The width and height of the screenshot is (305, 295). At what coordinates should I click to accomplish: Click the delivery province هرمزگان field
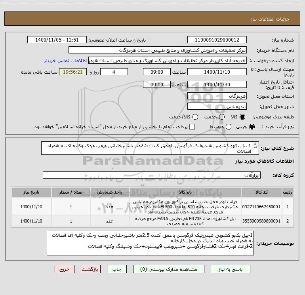(217, 96)
